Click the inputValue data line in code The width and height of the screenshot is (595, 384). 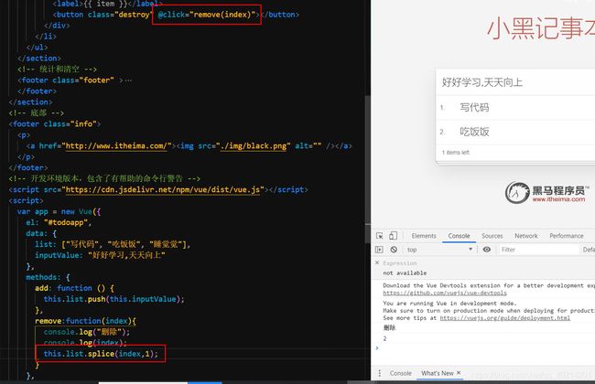tap(100, 255)
